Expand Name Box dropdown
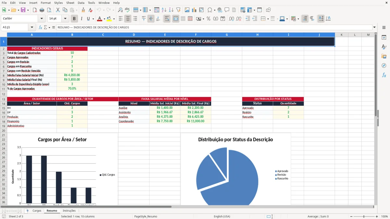The height and width of the screenshot is (219, 390). pos(32,27)
